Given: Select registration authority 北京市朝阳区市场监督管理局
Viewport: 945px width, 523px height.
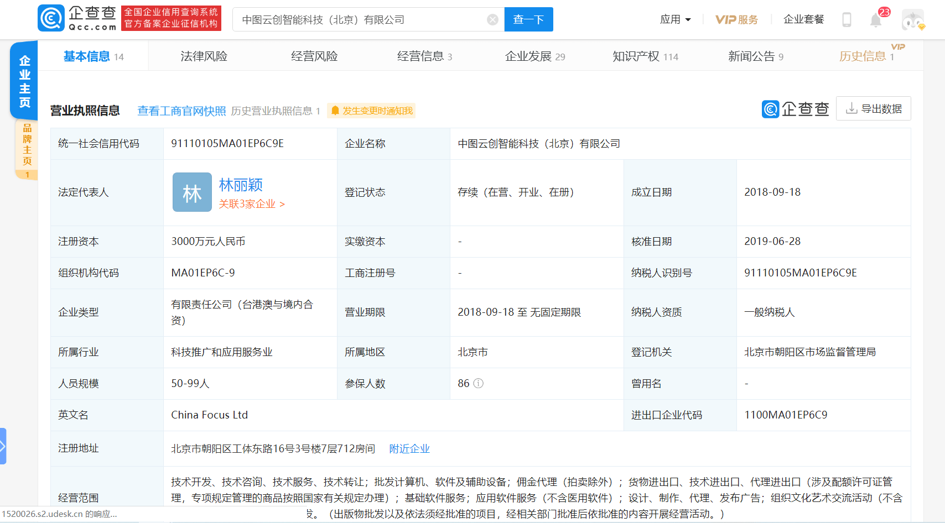Looking at the screenshot, I should click(x=810, y=352).
